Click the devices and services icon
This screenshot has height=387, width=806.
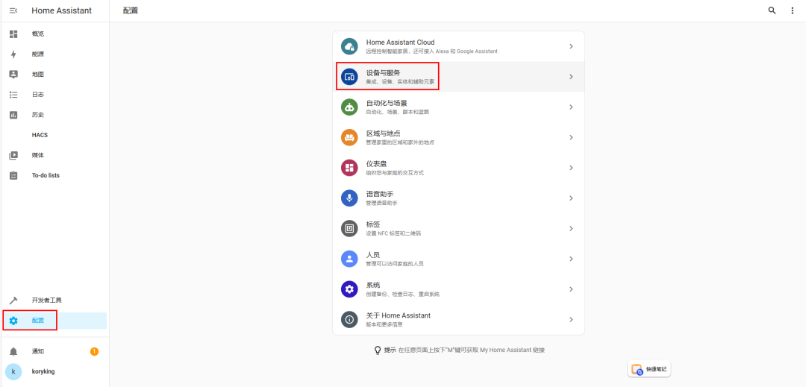tap(349, 77)
